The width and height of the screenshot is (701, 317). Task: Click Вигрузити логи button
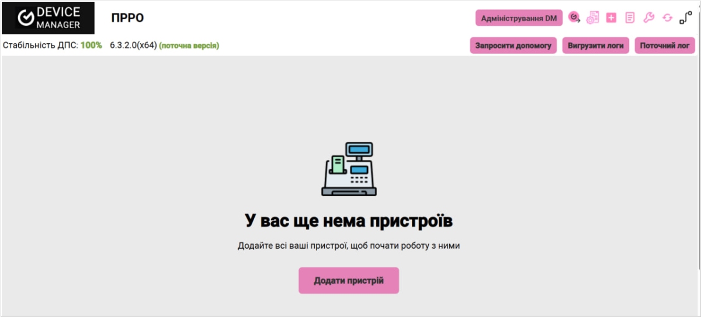point(596,46)
